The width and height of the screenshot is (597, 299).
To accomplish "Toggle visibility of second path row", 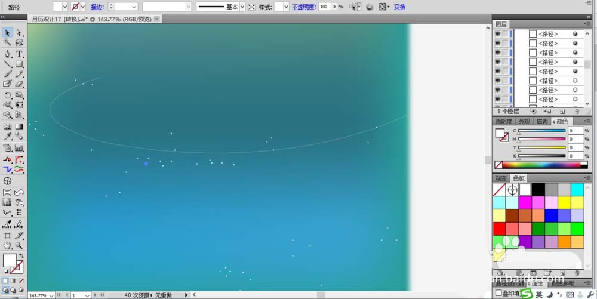I will tap(498, 43).
